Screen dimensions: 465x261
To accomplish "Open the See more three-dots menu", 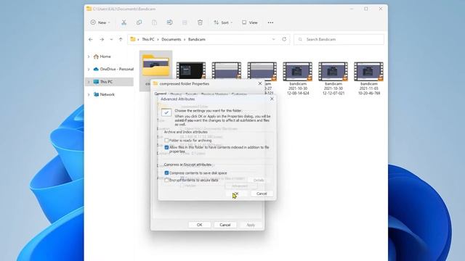I will pyautogui.click(x=270, y=22).
